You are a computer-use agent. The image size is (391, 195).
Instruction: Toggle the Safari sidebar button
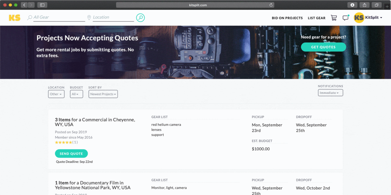(42, 5)
